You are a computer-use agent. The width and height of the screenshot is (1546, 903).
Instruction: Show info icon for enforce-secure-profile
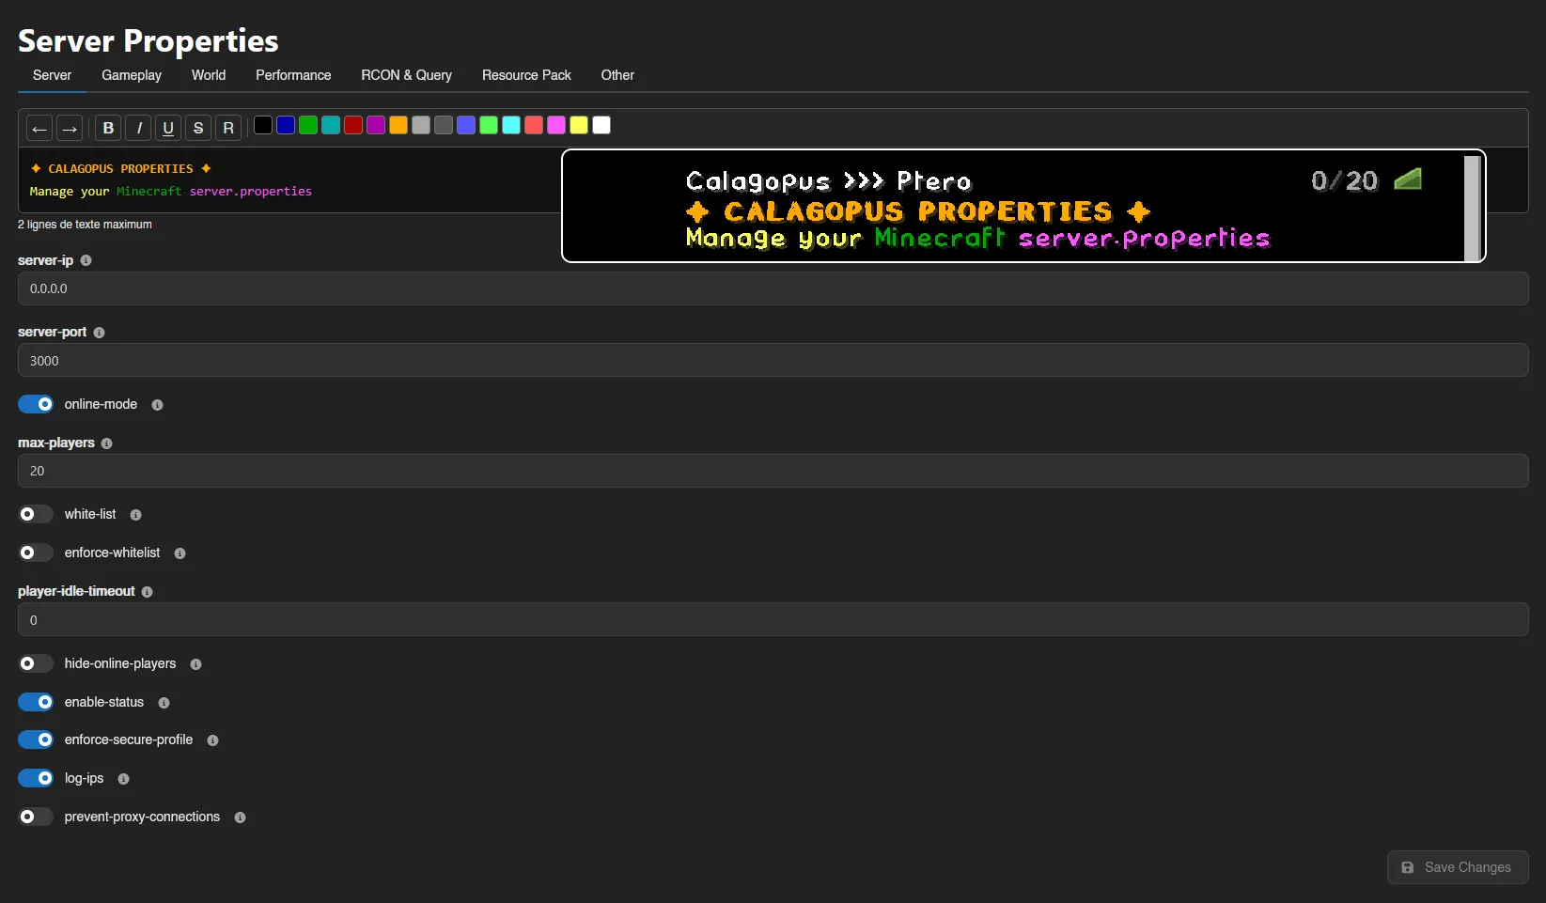[212, 740]
